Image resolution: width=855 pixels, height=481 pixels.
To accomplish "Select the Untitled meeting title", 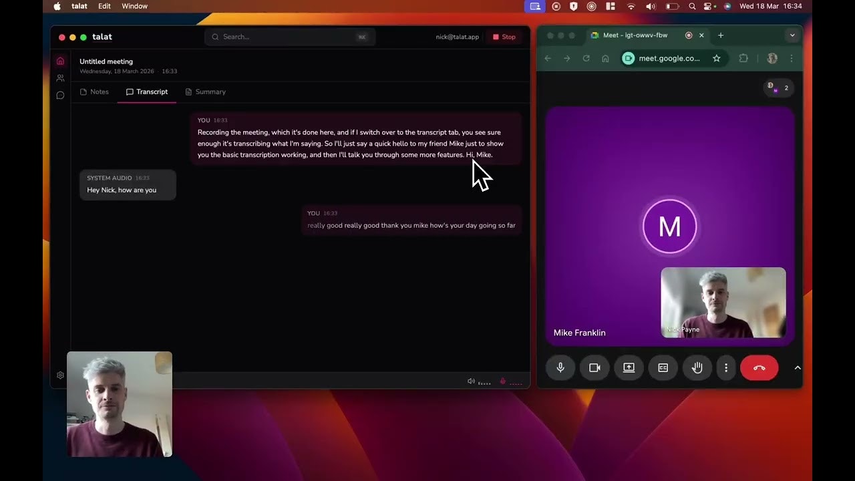I will coord(106,61).
